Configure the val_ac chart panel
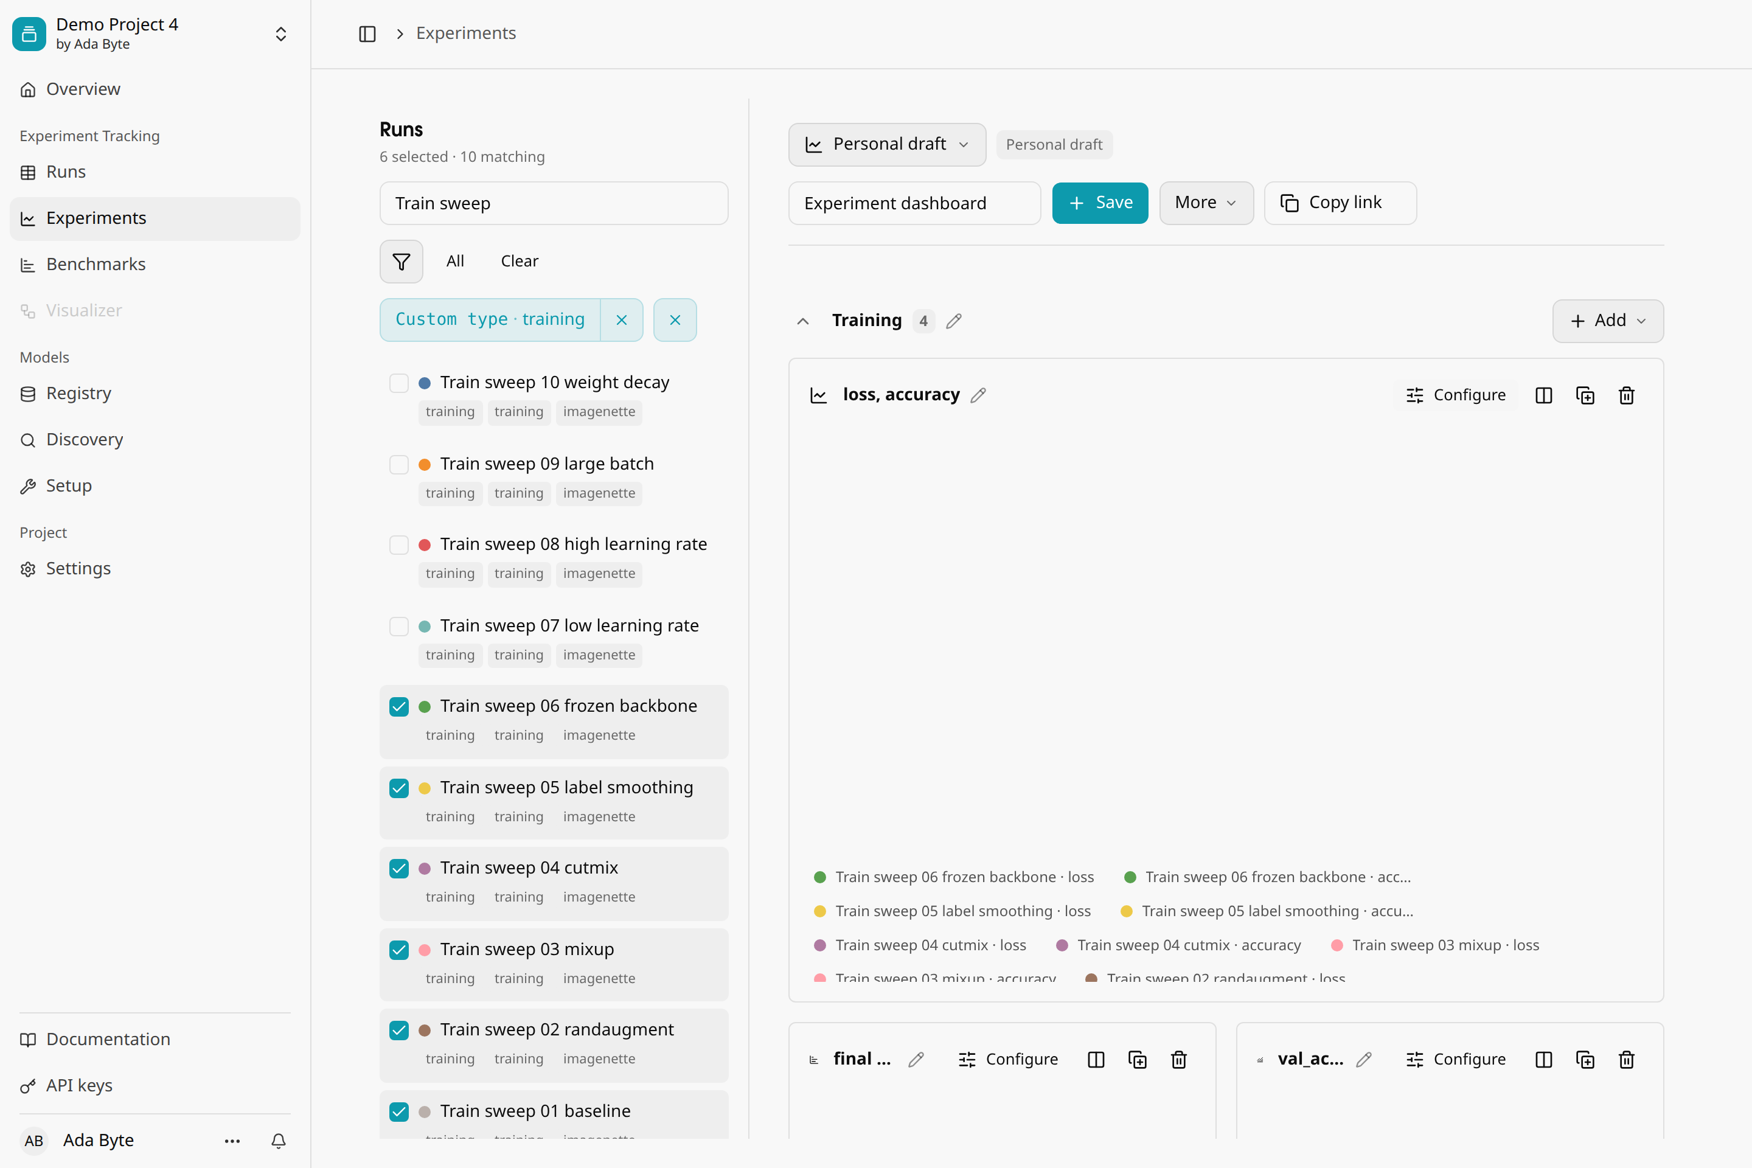 coord(1456,1059)
